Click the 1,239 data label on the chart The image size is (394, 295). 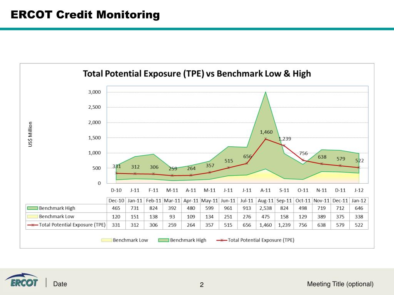285,139
